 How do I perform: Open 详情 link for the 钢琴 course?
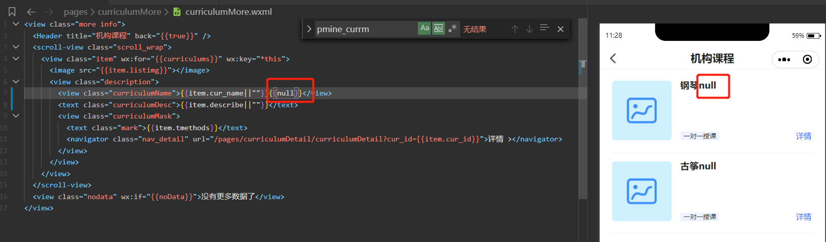coord(803,136)
